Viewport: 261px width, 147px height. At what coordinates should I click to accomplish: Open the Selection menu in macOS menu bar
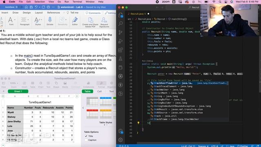(40, 2)
